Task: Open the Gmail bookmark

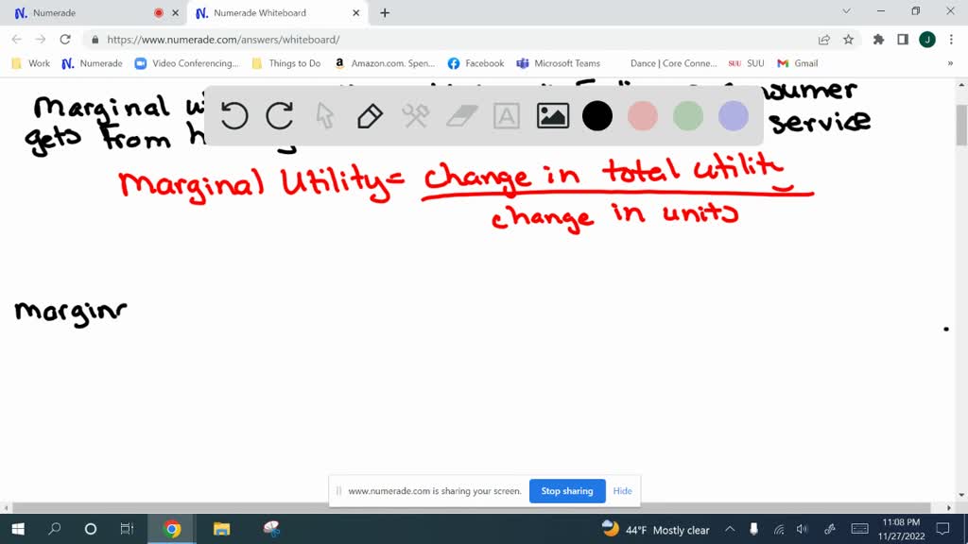Action: (x=797, y=63)
